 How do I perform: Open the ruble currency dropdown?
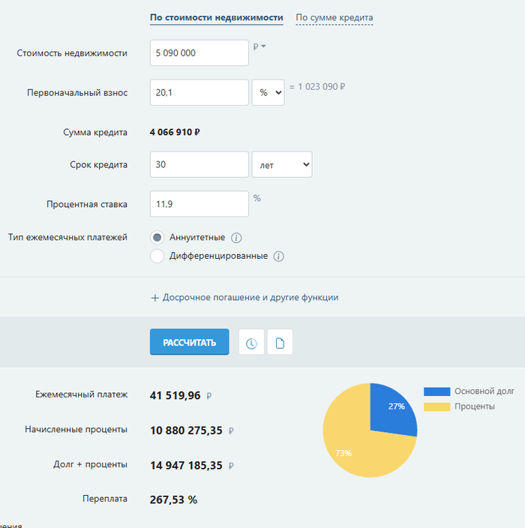coord(259,47)
